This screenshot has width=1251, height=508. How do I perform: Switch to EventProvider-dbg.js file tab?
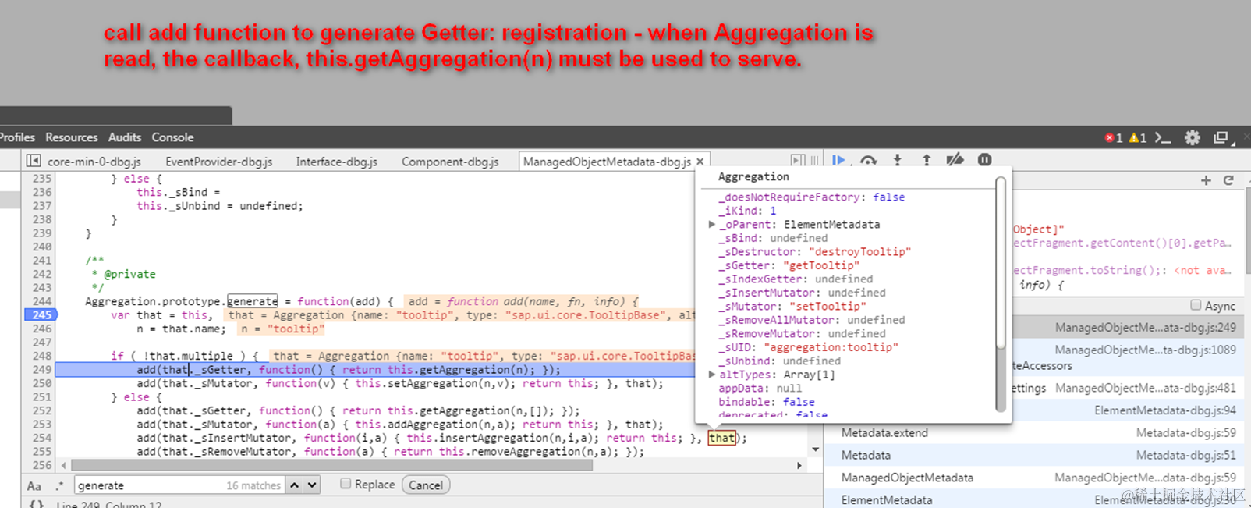pos(219,162)
